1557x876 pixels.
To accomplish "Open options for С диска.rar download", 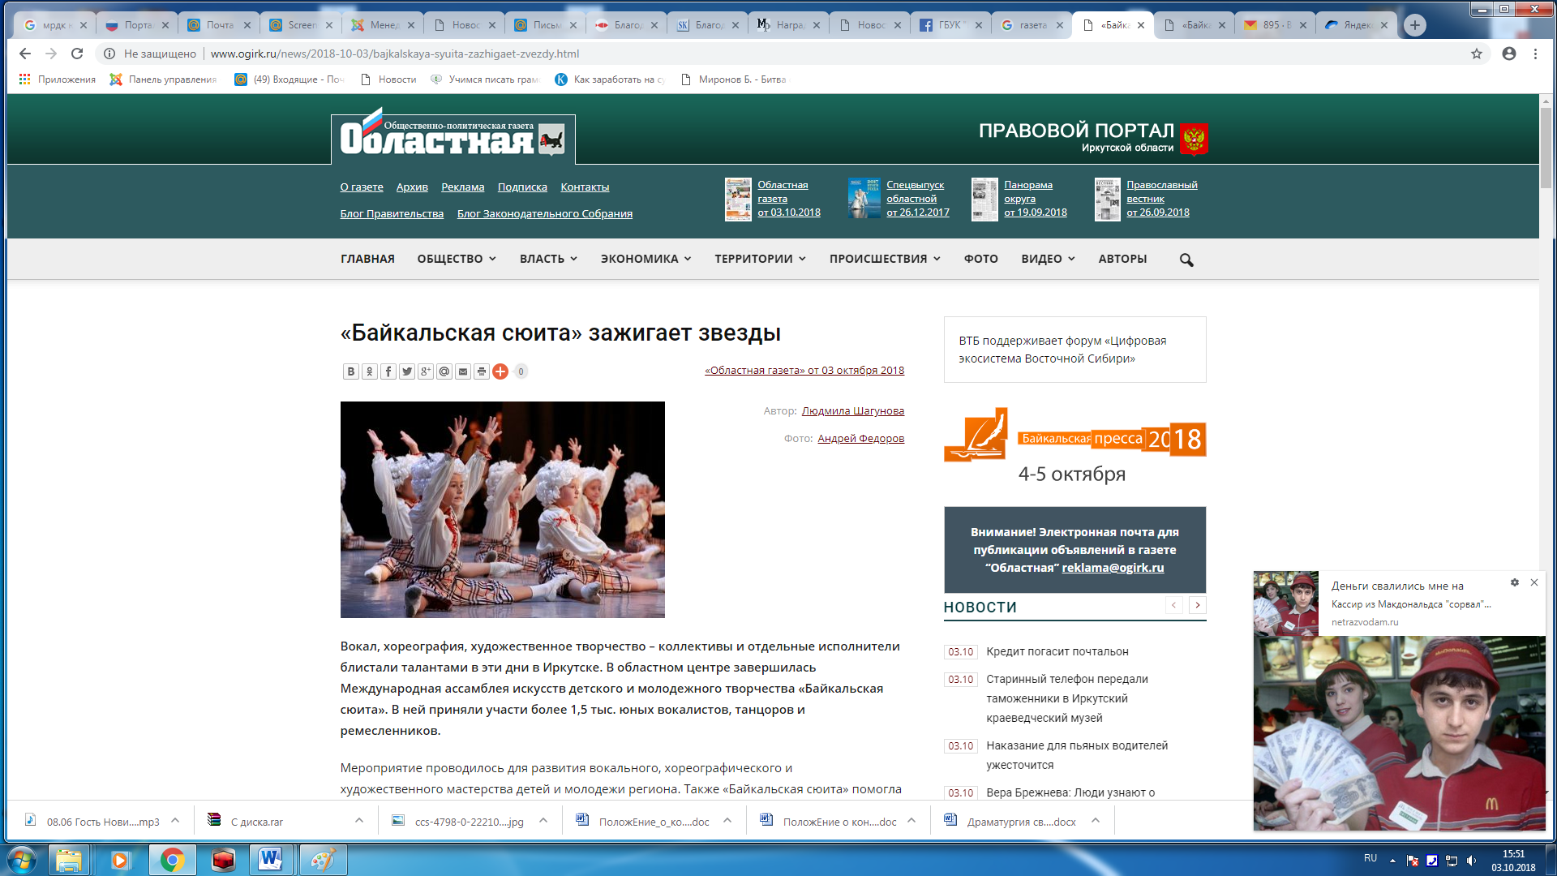I will (x=359, y=821).
